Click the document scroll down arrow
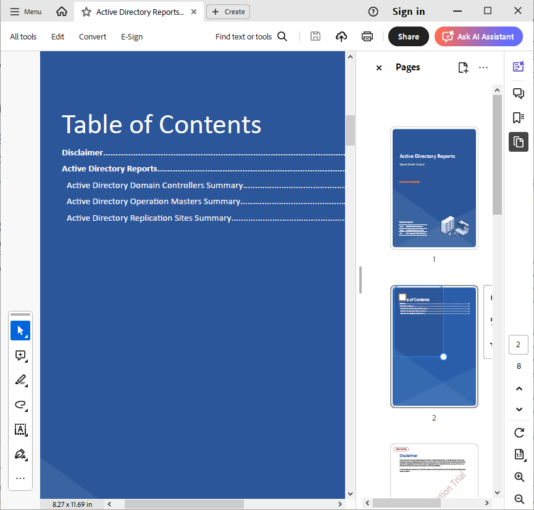The image size is (534, 510). [x=350, y=494]
